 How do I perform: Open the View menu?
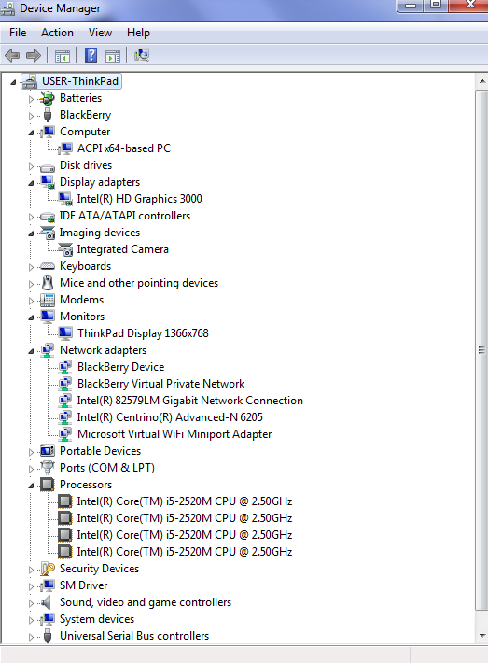pyautogui.click(x=100, y=33)
